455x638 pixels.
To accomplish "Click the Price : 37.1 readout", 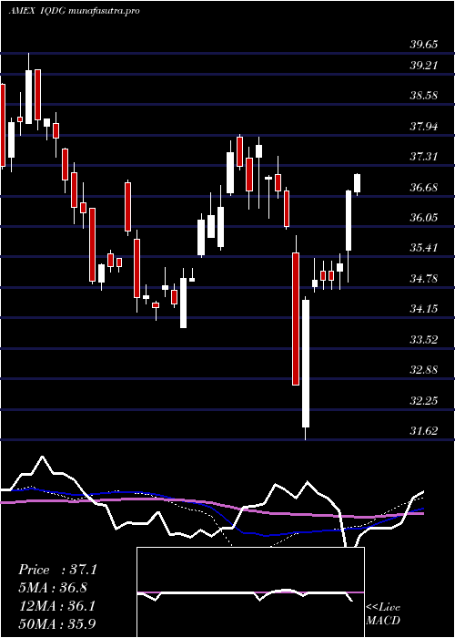I will coord(57,570).
